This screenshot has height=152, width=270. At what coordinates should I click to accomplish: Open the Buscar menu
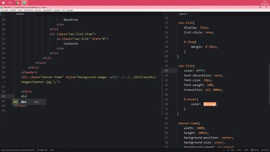click(38, 10)
